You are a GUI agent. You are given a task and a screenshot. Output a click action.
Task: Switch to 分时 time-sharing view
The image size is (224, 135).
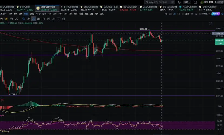44,14
